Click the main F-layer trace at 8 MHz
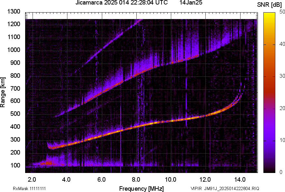The height and width of the screenshot is (192, 285). pos(136,127)
